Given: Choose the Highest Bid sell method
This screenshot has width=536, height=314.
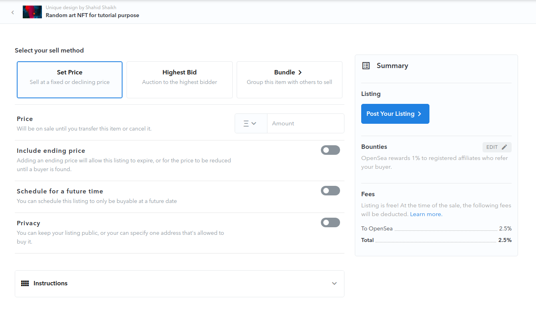Looking at the screenshot, I should [x=180, y=80].
